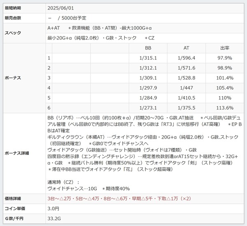Image resolution: width=247 pixels, height=226 pixels.
Task: Click setting number 6 cell
Action: 49,108
